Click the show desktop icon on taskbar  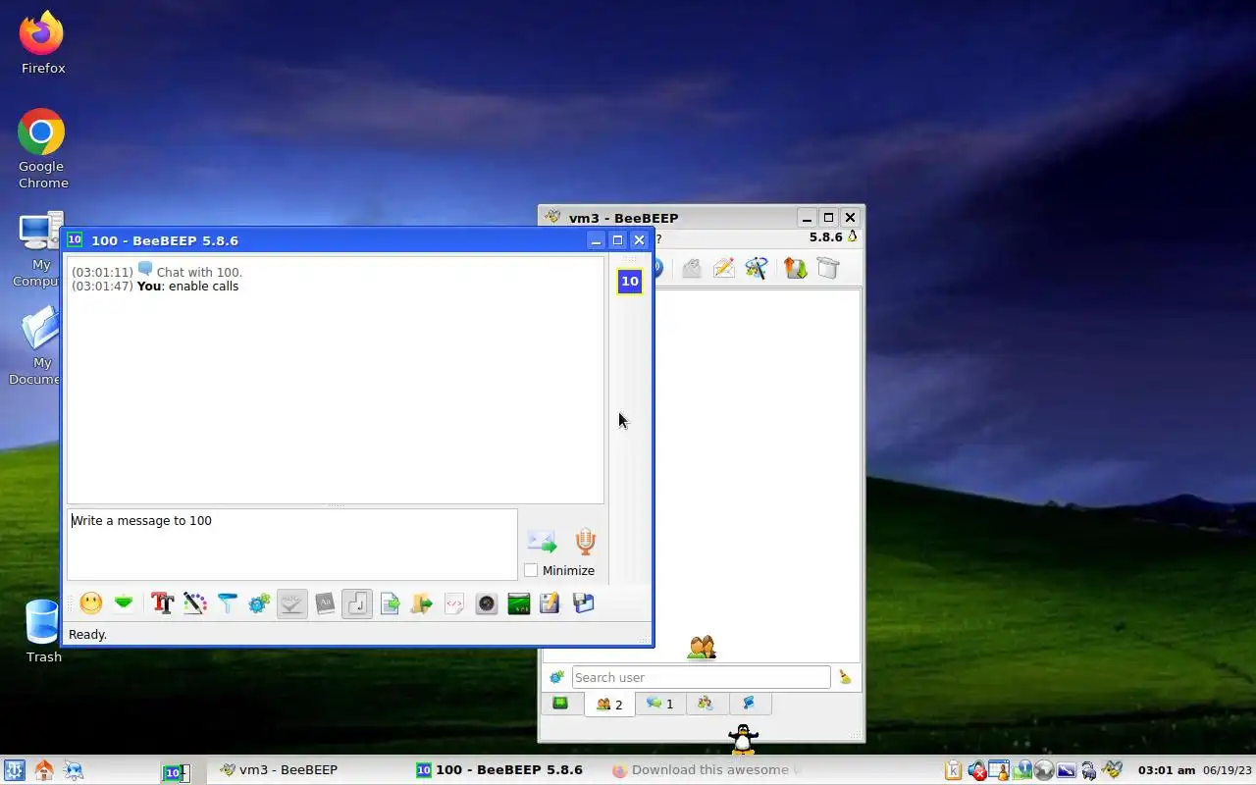[74, 770]
